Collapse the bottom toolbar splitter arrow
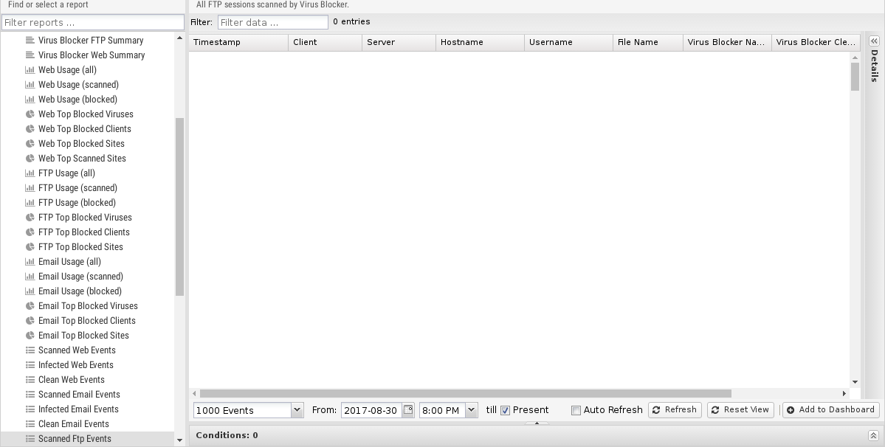This screenshot has height=447, width=885. click(537, 423)
